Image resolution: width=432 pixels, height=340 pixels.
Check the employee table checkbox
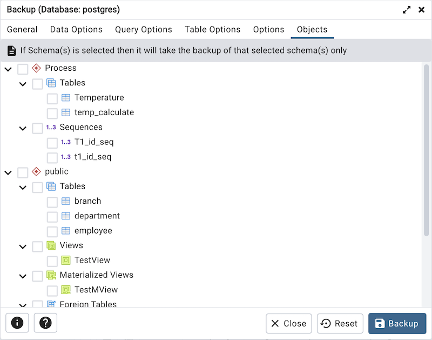52,230
